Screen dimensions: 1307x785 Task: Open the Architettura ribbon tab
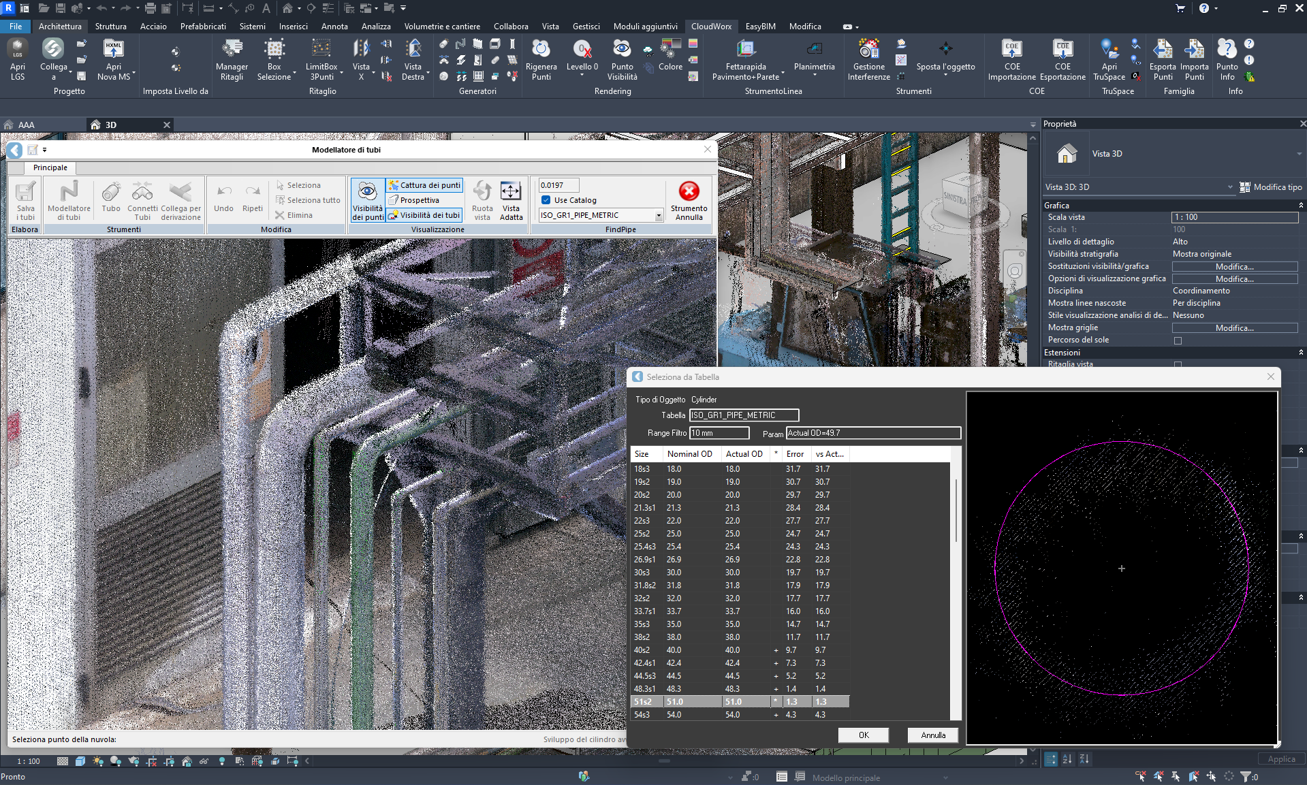click(x=60, y=27)
